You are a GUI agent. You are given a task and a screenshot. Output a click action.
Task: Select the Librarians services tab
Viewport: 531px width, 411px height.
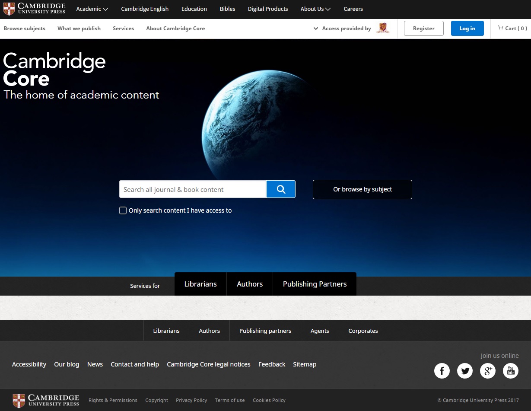click(x=200, y=284)
